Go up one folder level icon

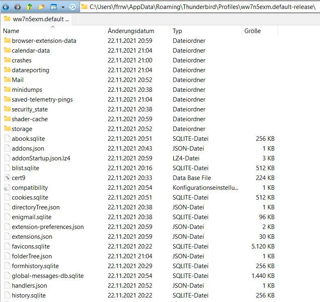point(29,7)
